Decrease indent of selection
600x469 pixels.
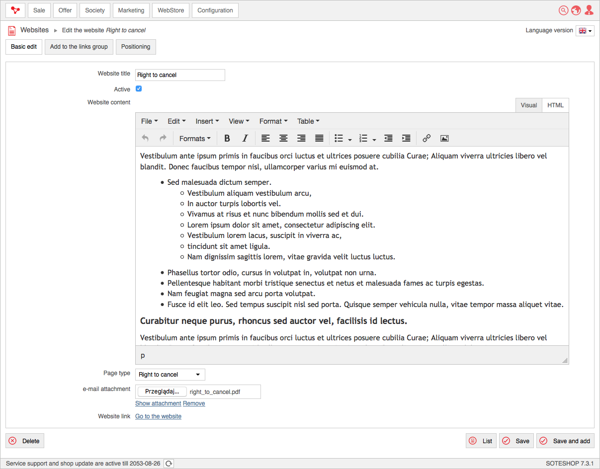(x=388, y=138)
